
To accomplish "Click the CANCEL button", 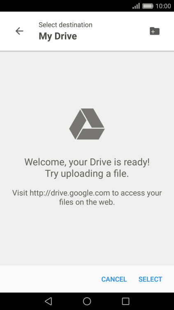I will [x=114, y=279].
